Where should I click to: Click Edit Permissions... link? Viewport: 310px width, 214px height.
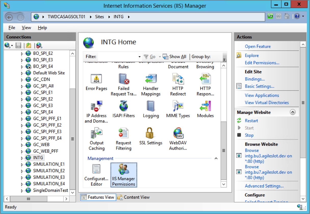point(262,63)
